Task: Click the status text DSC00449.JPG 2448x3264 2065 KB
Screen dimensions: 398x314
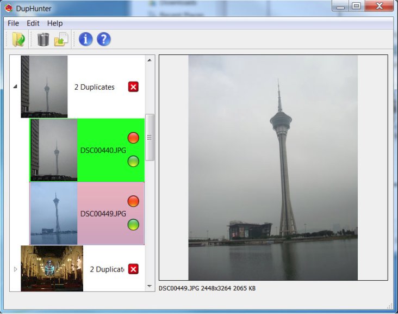Action: [207, 288]
